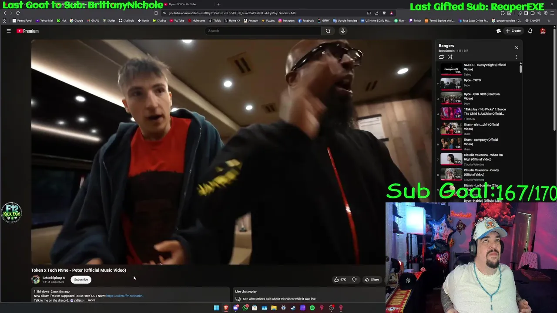Open Bangers playlist options menu

517,57
